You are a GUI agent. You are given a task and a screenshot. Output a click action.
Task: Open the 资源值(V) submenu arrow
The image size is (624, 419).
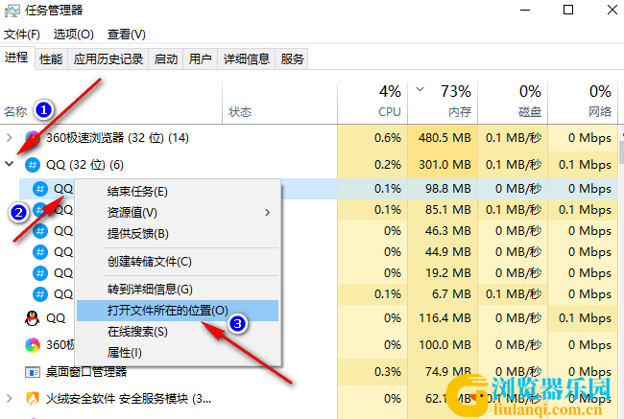click(268, 213)
